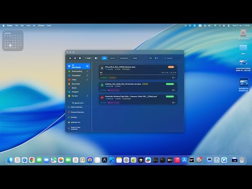Restart the ipsw download

tap(112, 78)
